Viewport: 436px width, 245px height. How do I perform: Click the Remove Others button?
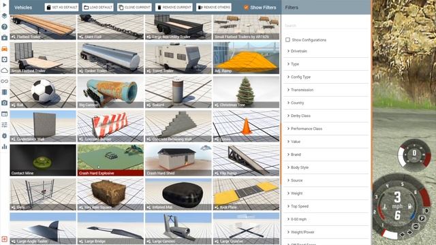214,7
